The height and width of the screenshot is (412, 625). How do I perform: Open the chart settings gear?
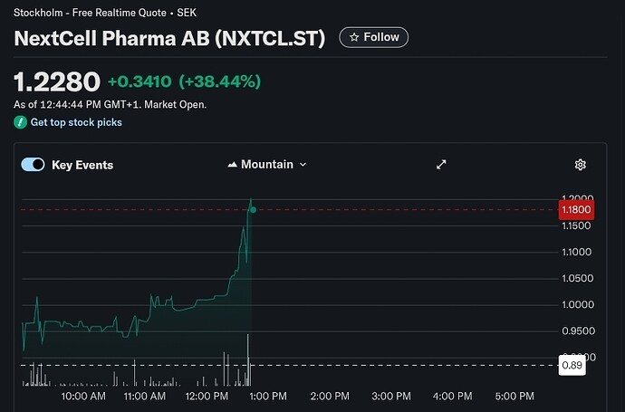point(581,165)
